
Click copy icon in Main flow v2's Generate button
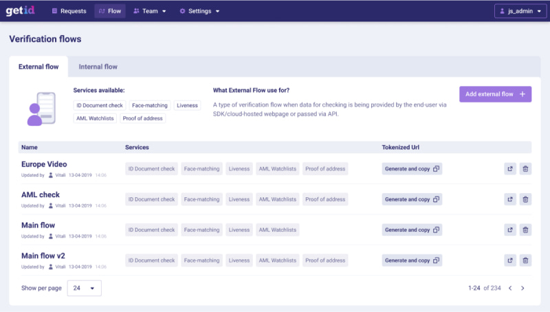[436, 260]
